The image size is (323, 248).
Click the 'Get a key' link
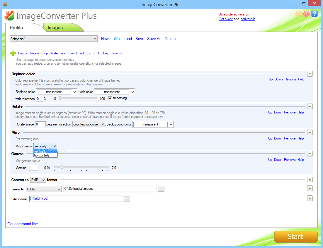(226, 19)
